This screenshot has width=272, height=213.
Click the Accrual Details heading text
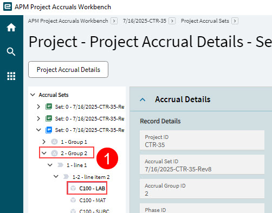183,99
